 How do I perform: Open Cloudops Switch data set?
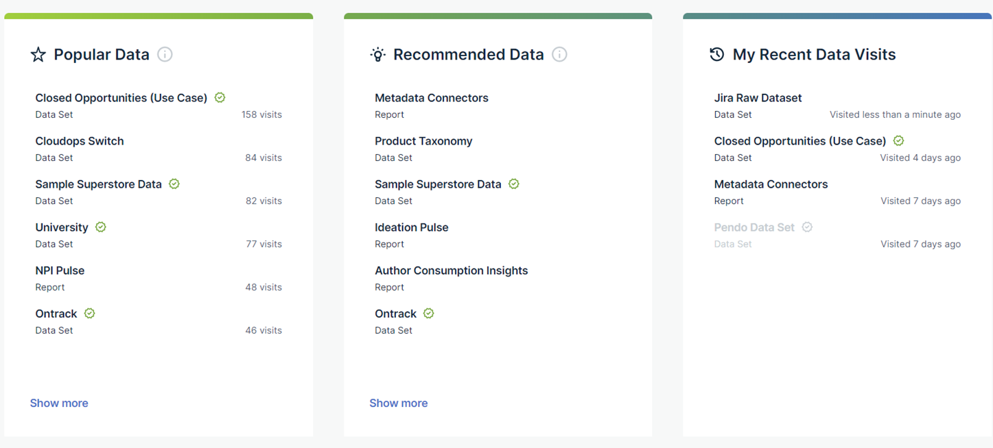(80, 141)
